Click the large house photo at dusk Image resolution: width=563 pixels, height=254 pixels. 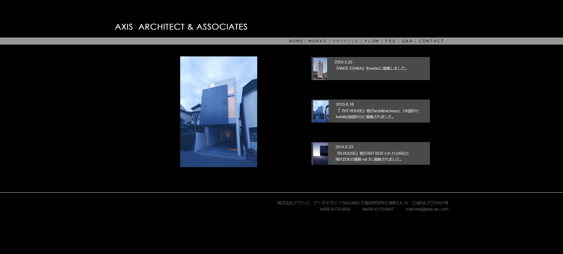(219, 112)
